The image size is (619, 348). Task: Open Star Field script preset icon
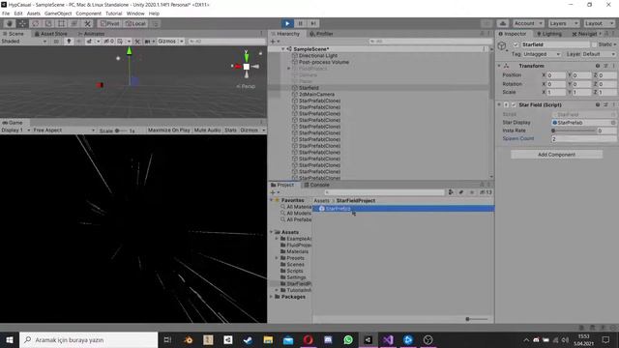click(x=605, y=105)
